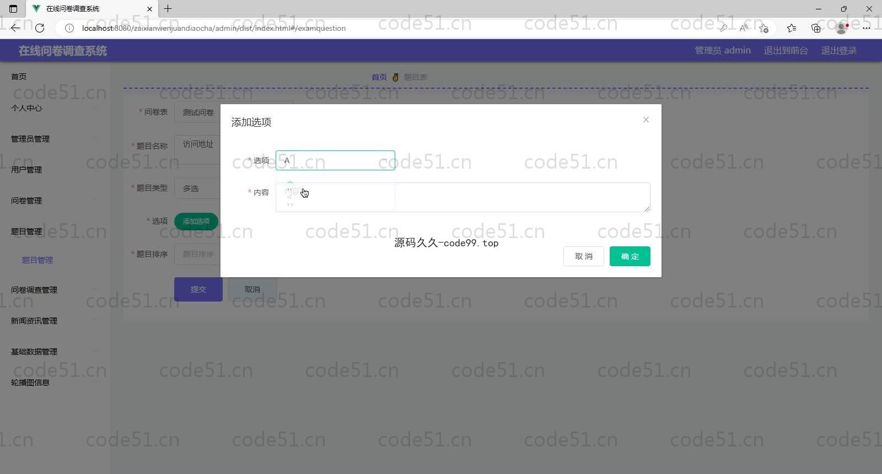The height and width of the screenshot is (474, 882).
Task: Open 个人中心 sidebar menu
Action: 26,108
